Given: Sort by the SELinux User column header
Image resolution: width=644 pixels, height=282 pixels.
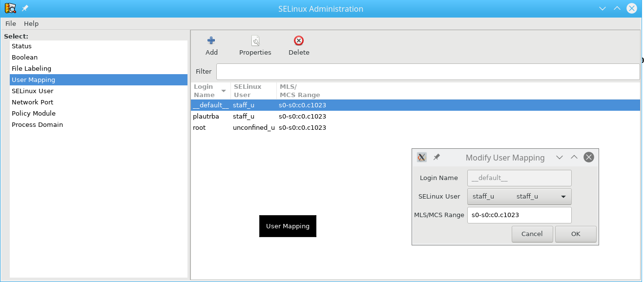Looking at the screenshot, I should [x=254, y=91].
